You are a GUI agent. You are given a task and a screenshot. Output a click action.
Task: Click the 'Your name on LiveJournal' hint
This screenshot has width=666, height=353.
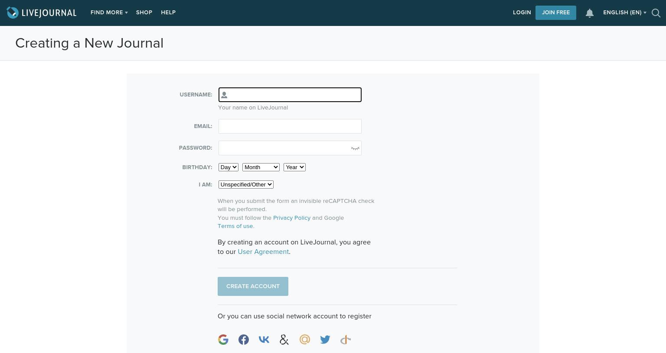point(253,107)
